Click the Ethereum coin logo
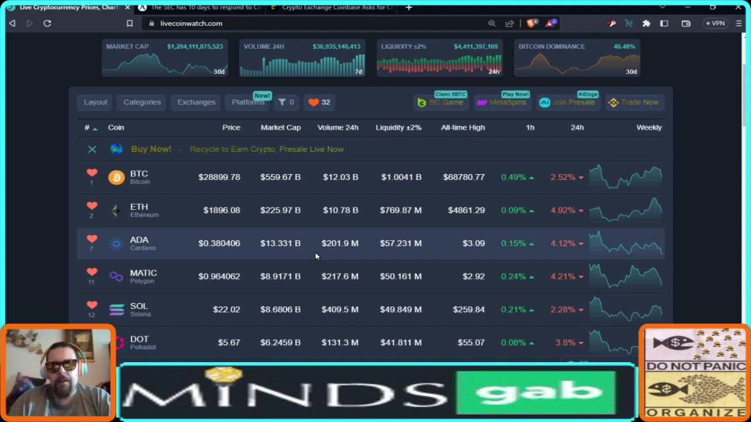751x422 pixels. 116,210
